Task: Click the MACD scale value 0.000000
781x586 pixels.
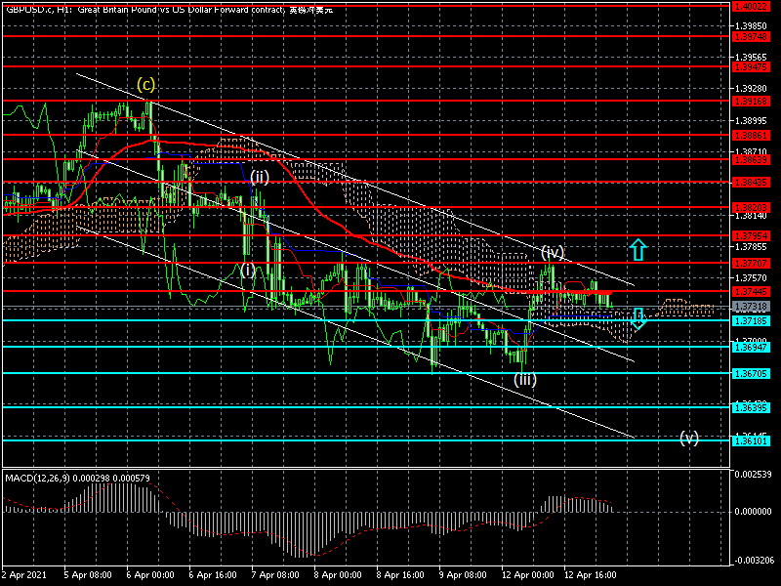Action: (753, 512)
